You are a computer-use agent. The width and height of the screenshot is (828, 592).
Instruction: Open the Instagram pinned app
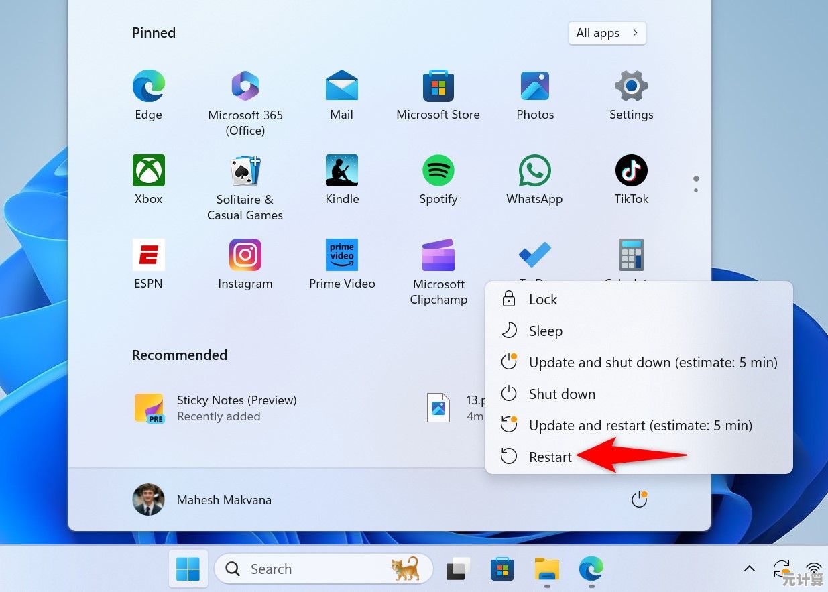245,256
